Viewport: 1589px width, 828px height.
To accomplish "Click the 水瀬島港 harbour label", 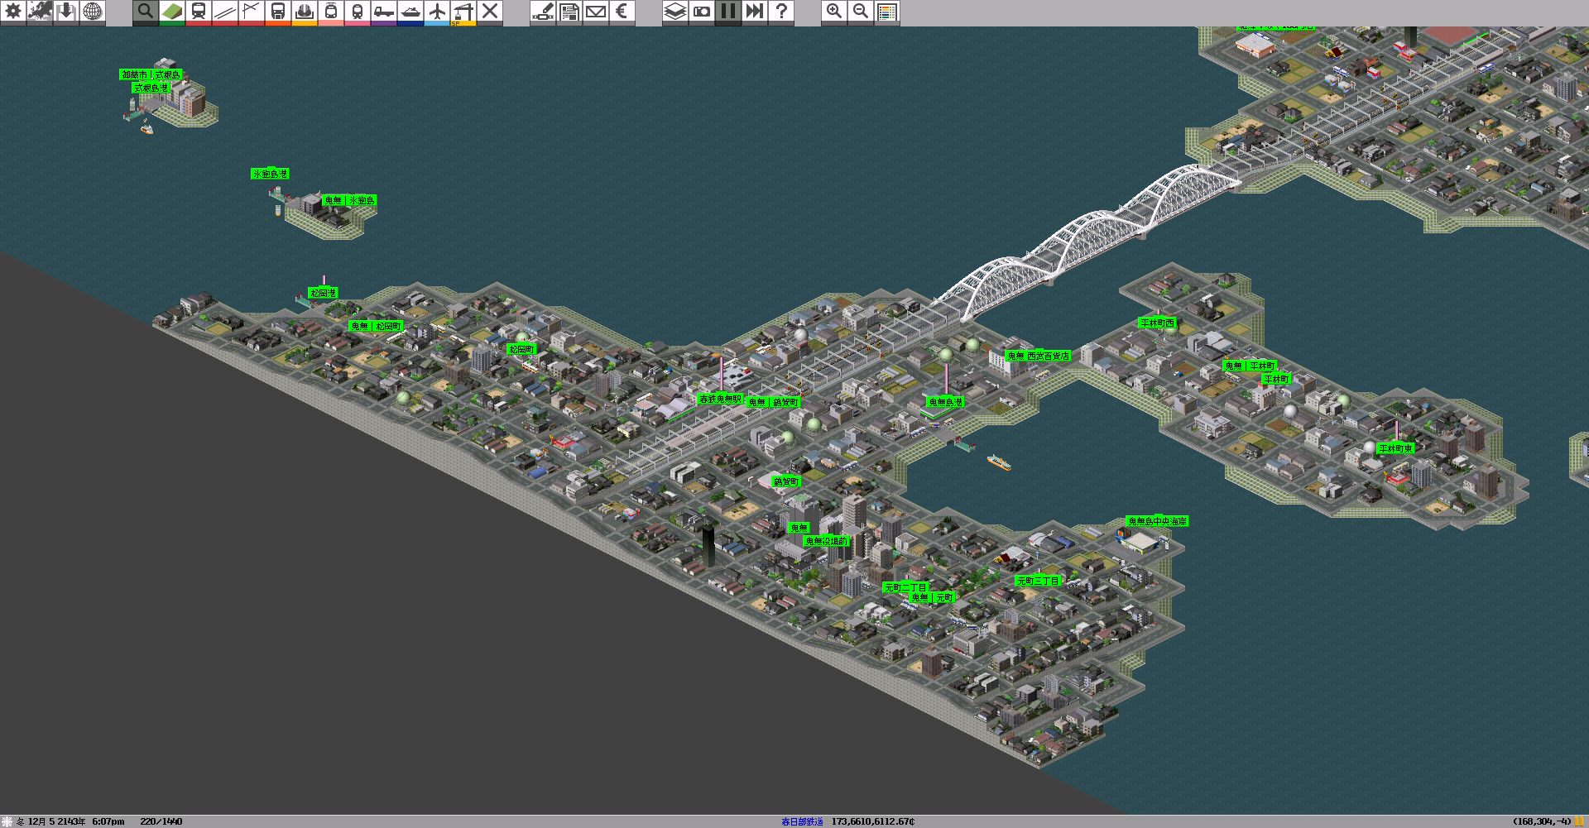I will click(x=270, y=174).
